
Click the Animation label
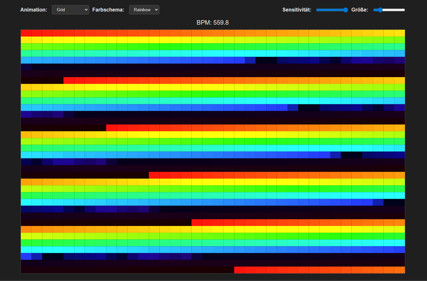click(33, 10)
